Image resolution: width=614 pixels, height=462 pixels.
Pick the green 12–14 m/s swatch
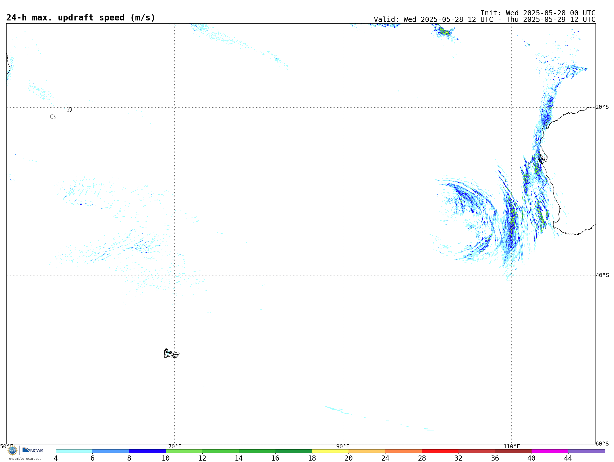(221, 451)
